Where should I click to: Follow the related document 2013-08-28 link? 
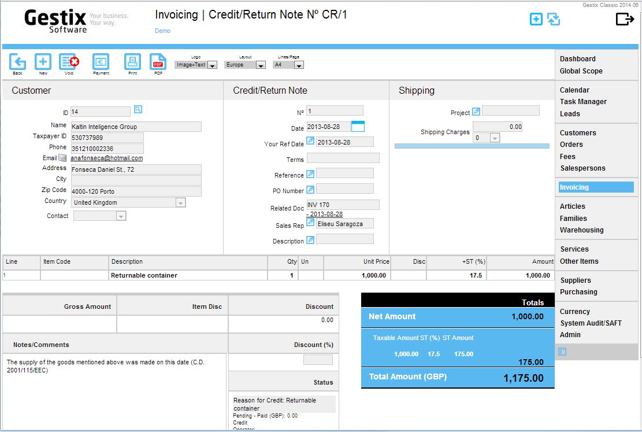point(325,214)
